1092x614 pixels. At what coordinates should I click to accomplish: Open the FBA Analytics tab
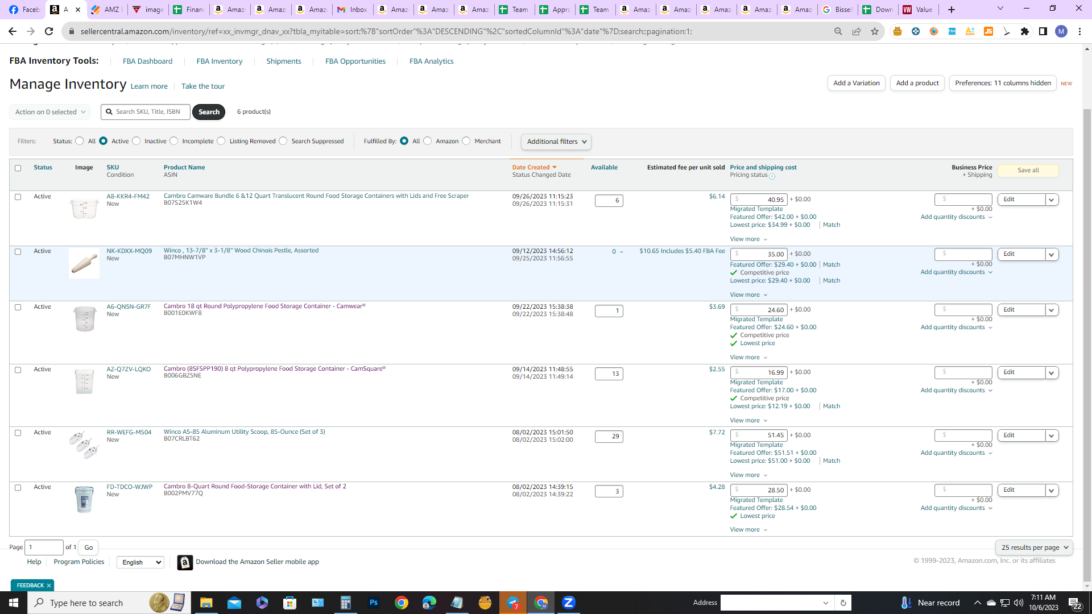point(432,61)
